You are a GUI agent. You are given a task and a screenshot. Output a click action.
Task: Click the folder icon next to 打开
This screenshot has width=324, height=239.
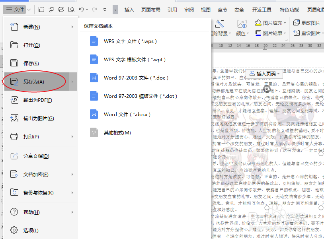point(14,45)
